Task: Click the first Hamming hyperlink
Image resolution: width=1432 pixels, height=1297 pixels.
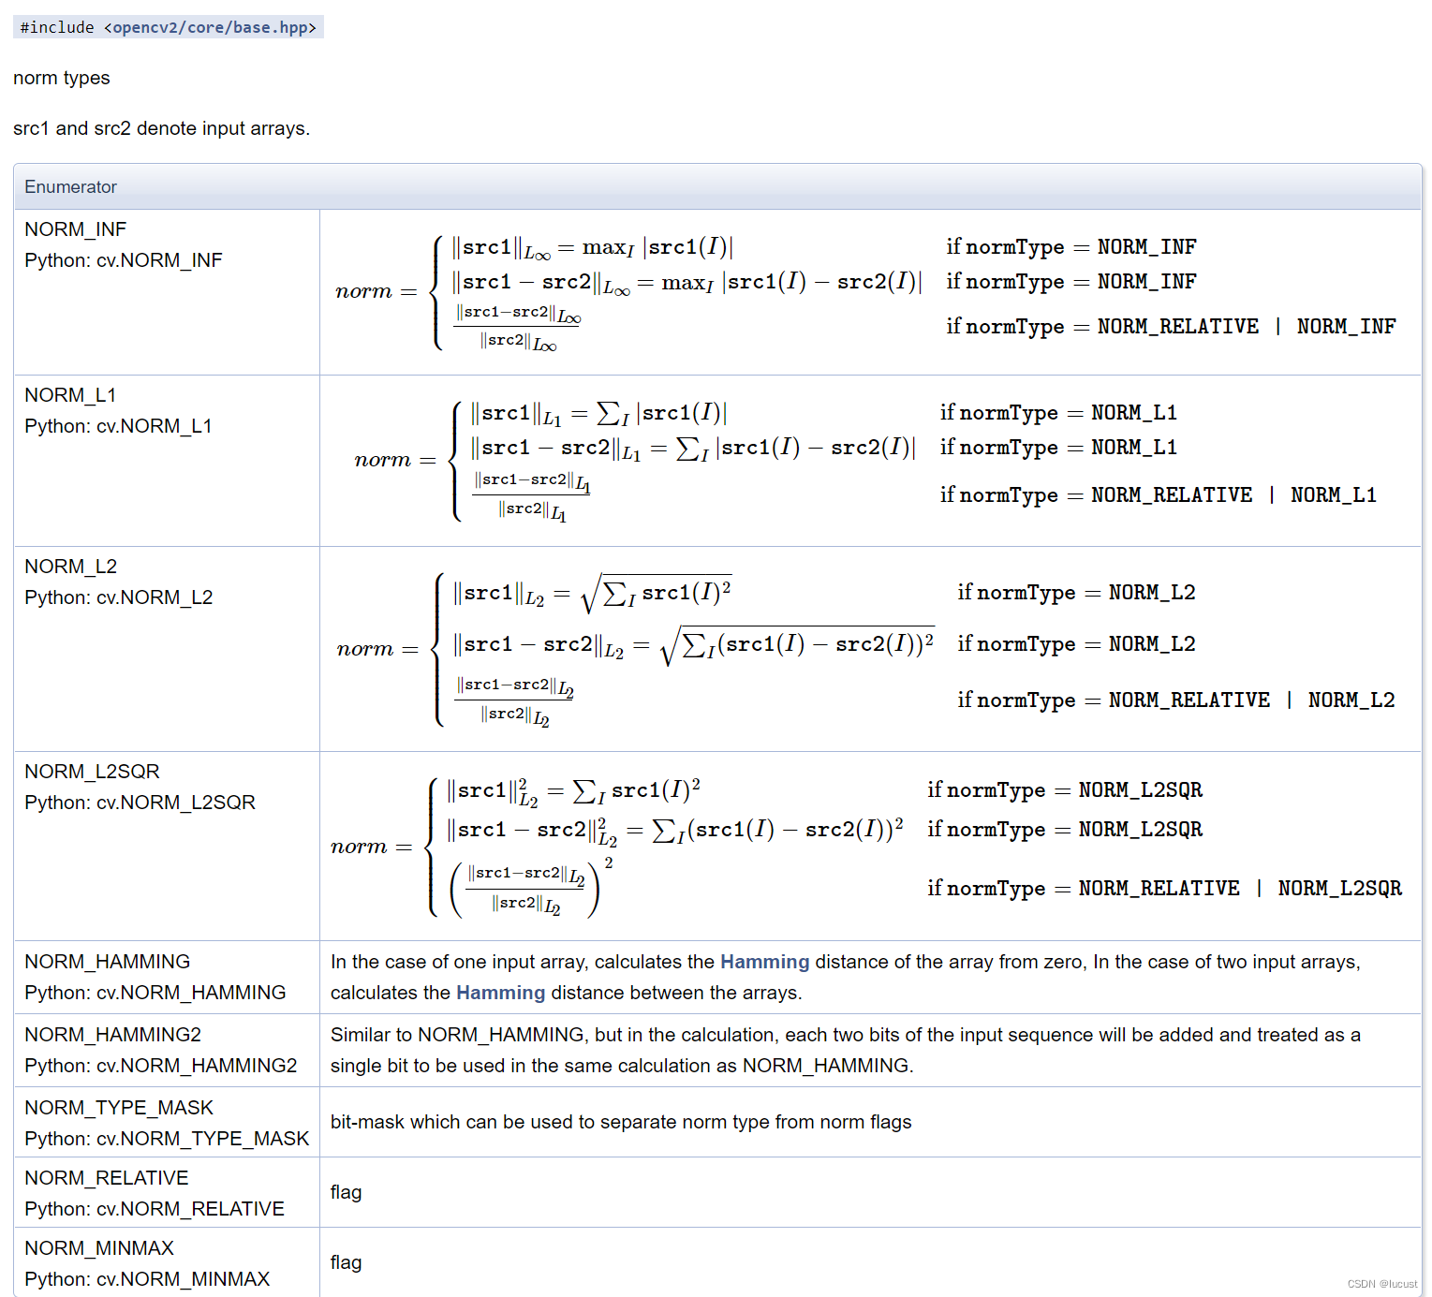Action: click(764, 962)
